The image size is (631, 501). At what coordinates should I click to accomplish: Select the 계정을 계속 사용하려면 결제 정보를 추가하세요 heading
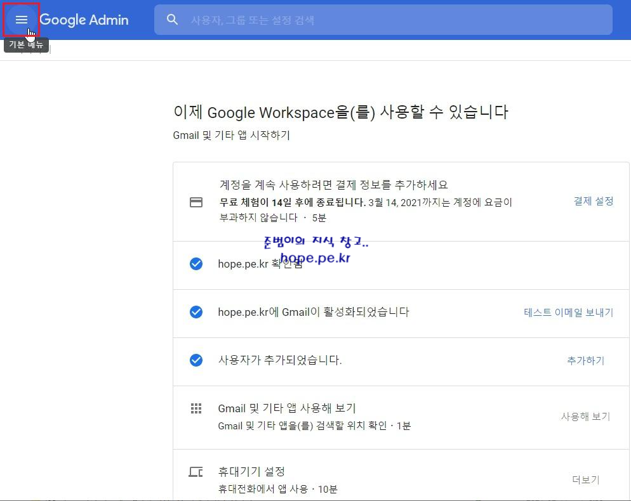334,185
